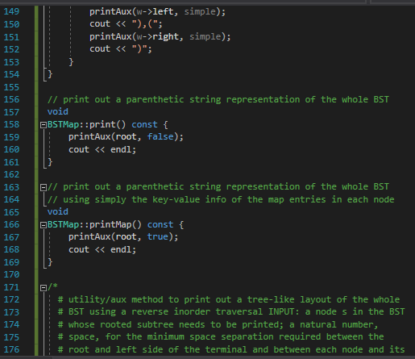Click 'endl' on line 168

[x=121, y=249]
